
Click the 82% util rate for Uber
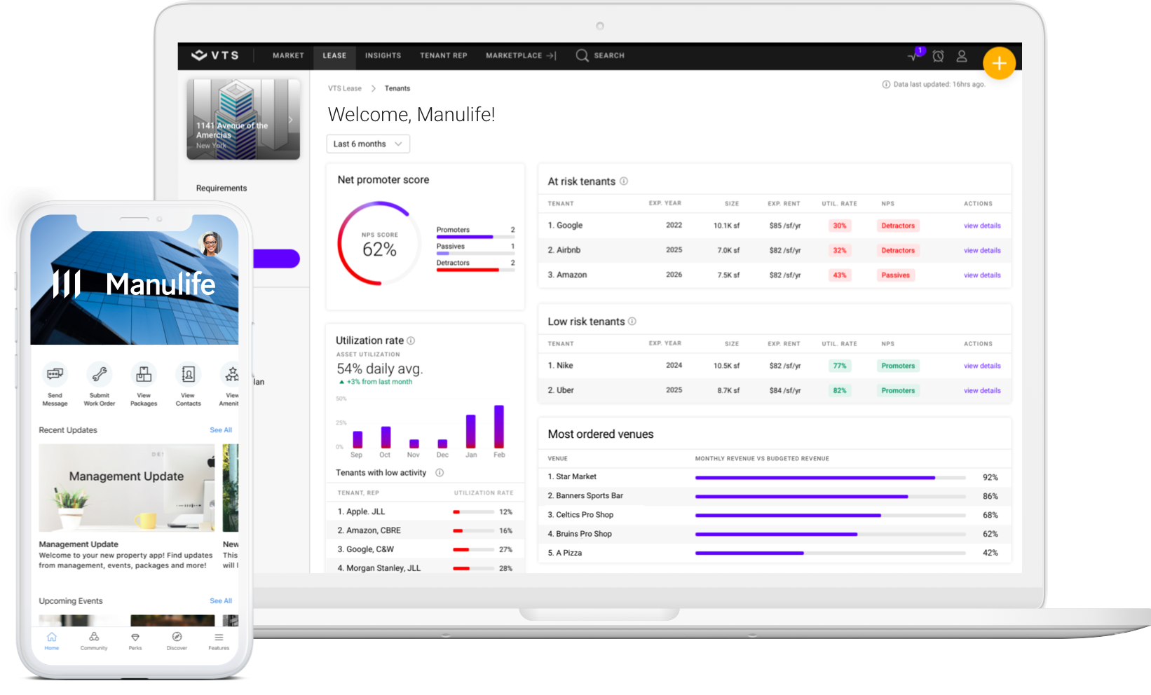840,390
